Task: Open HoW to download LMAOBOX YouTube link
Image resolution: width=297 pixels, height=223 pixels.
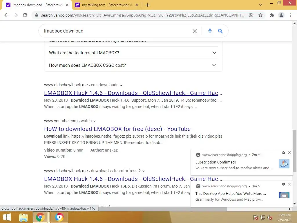Action: click(x=117, y=129)
